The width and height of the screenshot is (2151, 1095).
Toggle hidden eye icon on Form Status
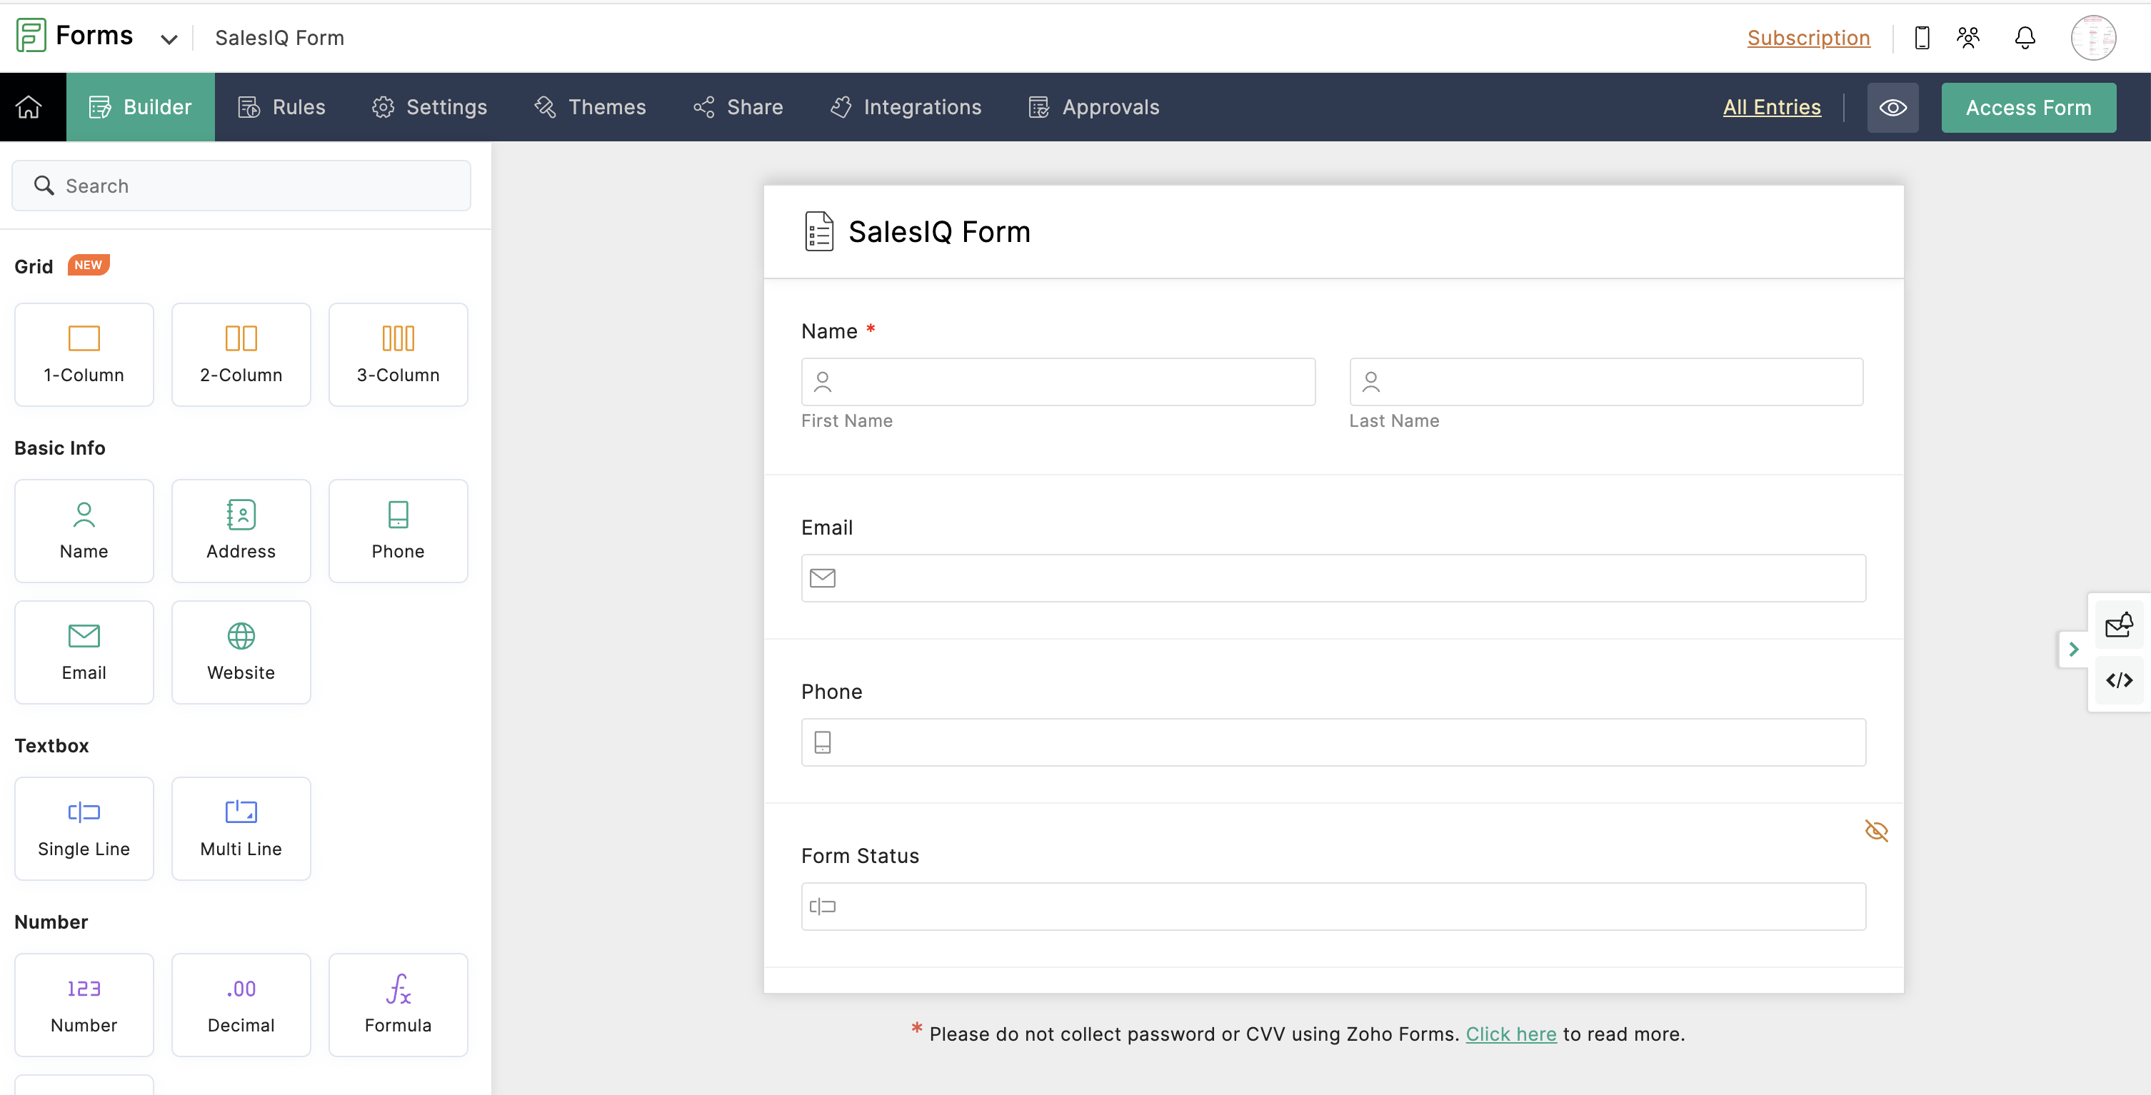click(1875, 830)
